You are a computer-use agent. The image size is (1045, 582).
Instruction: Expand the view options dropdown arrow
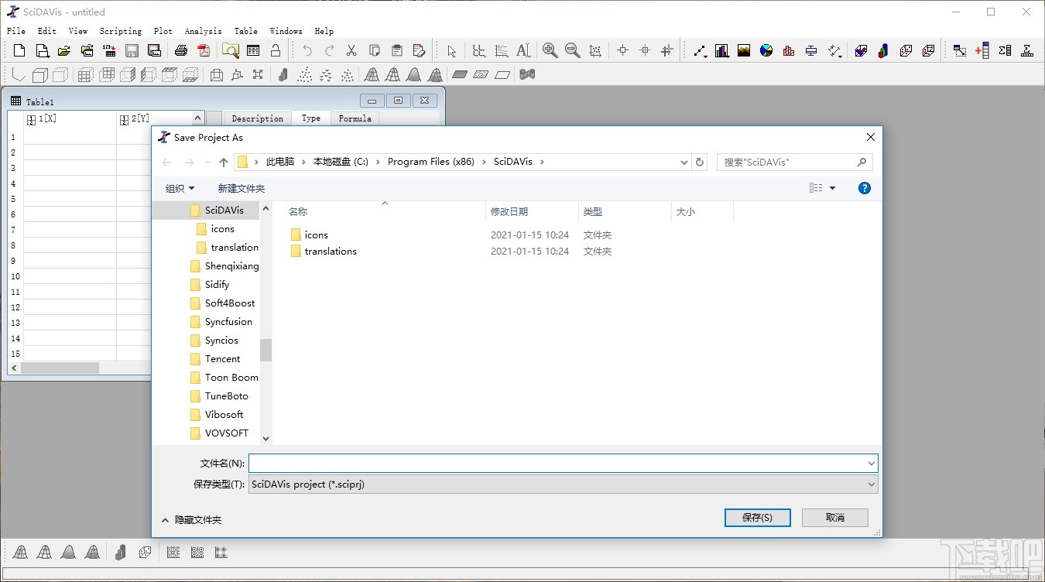(x=833, y=188)
